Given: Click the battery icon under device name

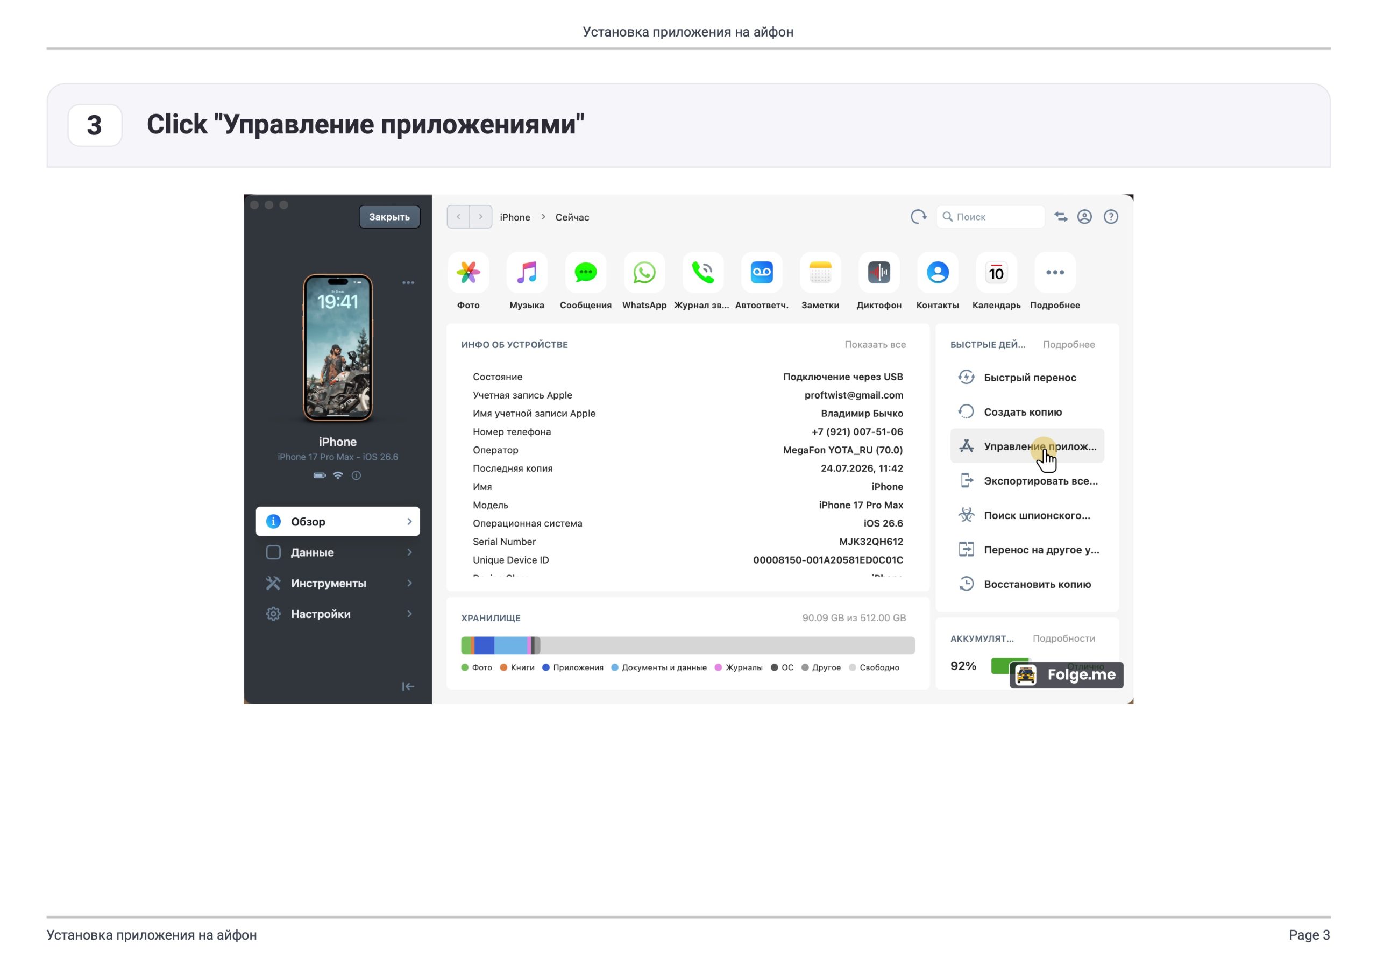Looking at the screenshot, I should (320, 475).
